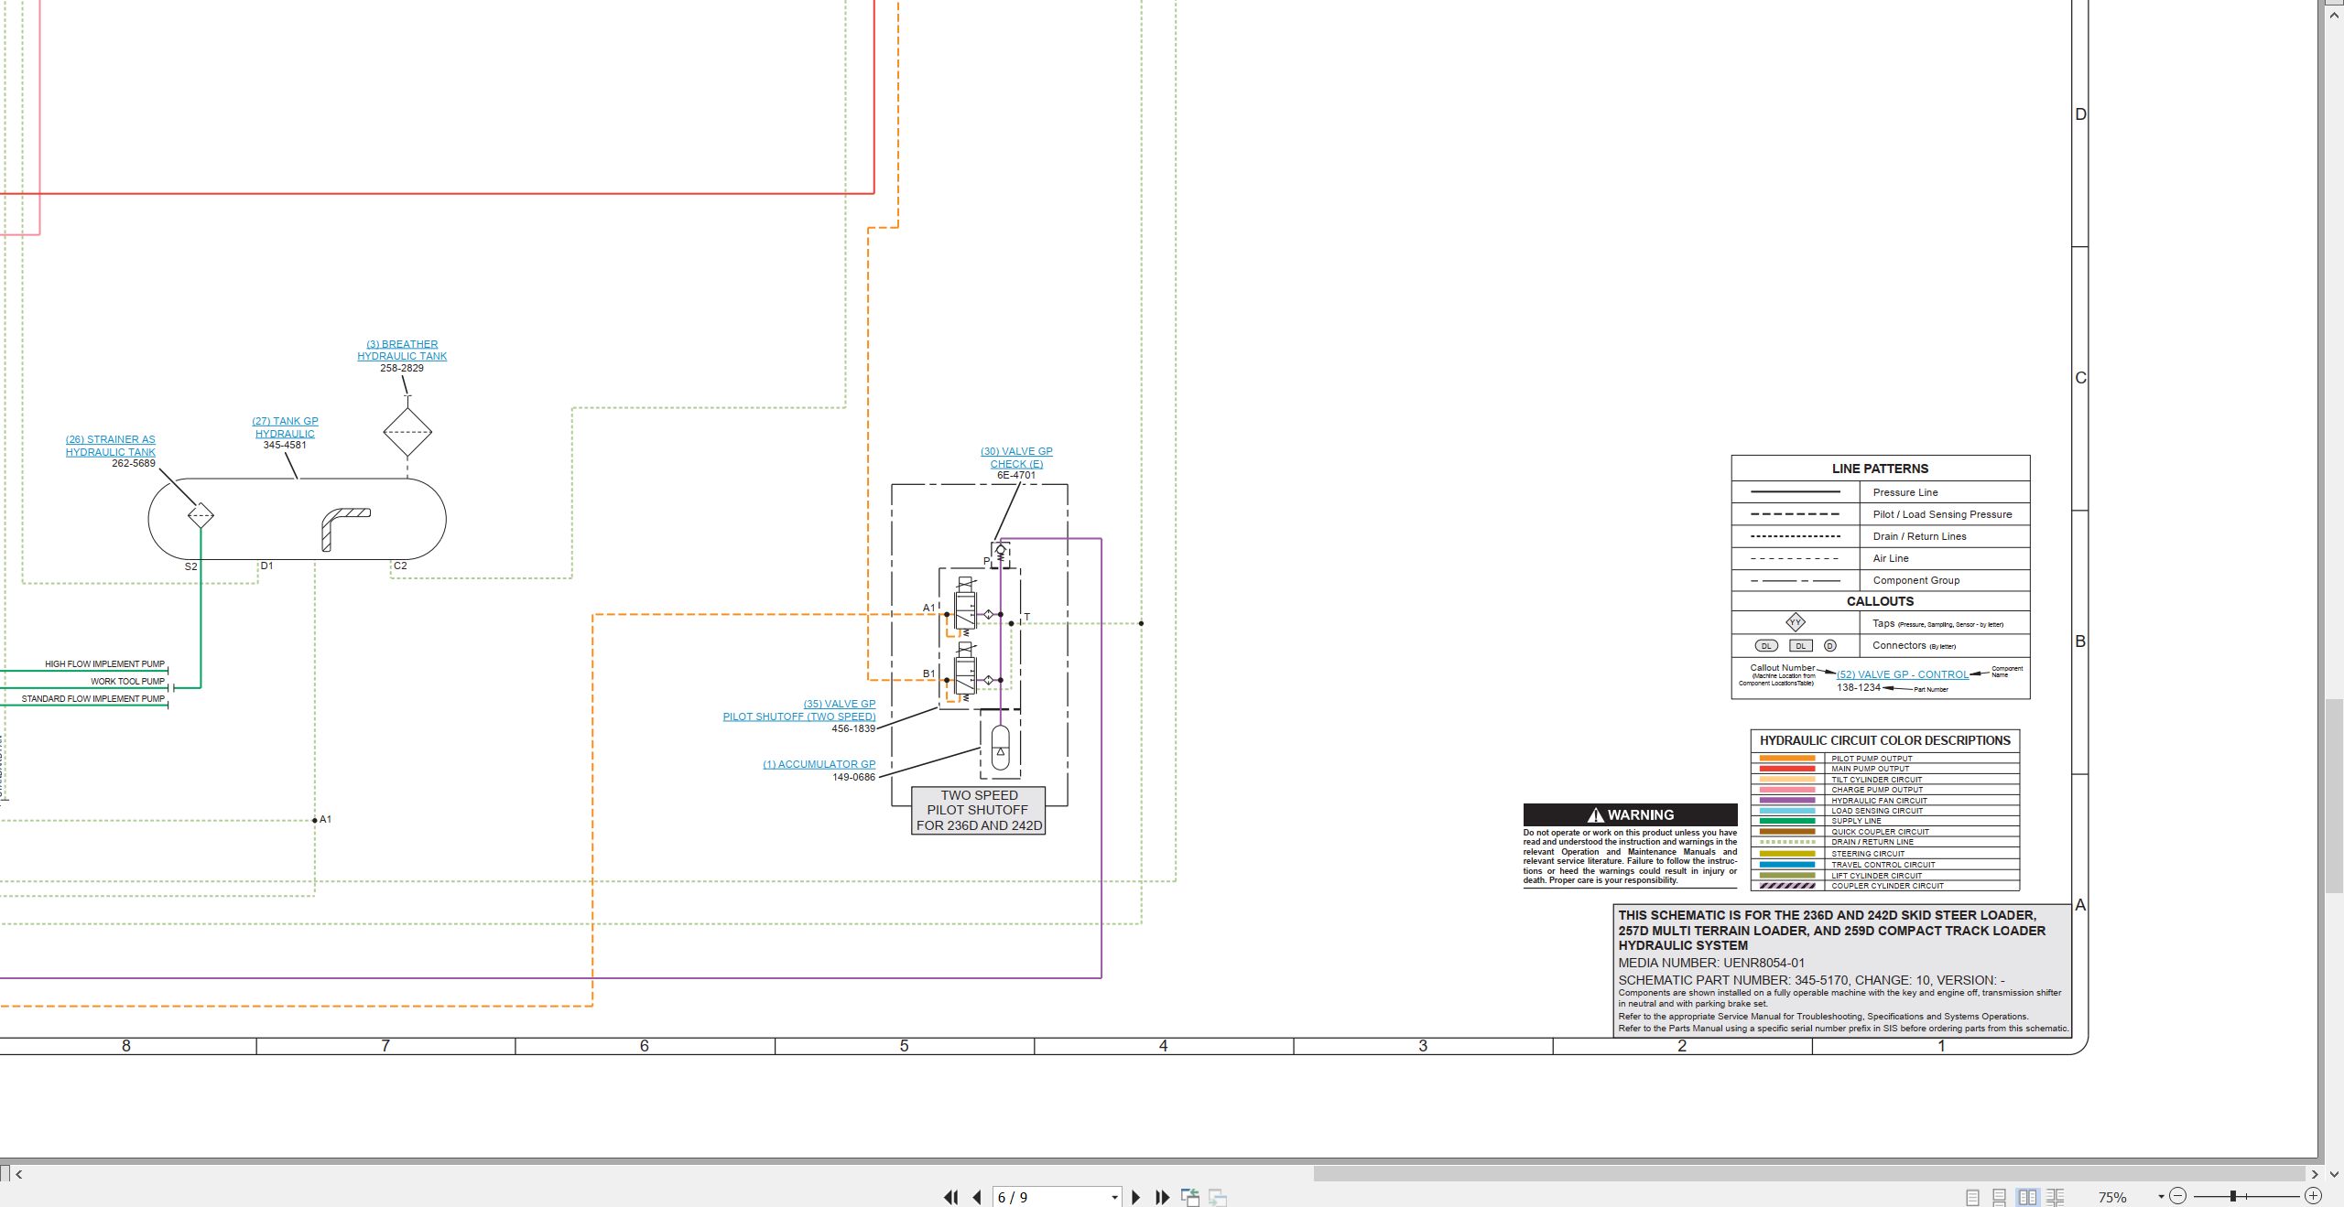Click the previous view navigation icon
Image resolution: width=2344 pixels, height=1207 pixels.
pos(1190,1197)
